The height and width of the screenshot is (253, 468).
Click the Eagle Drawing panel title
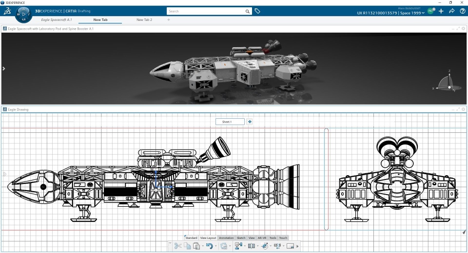click(x=18, y=109)
